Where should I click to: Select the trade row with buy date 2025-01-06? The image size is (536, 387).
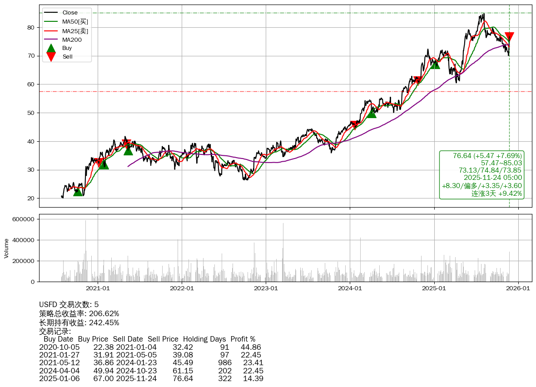pos(150,378)
